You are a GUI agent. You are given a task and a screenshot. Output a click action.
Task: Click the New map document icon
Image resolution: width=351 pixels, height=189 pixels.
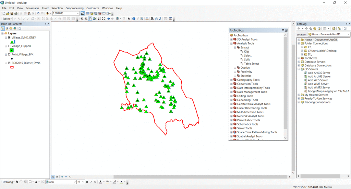[4, 13]
